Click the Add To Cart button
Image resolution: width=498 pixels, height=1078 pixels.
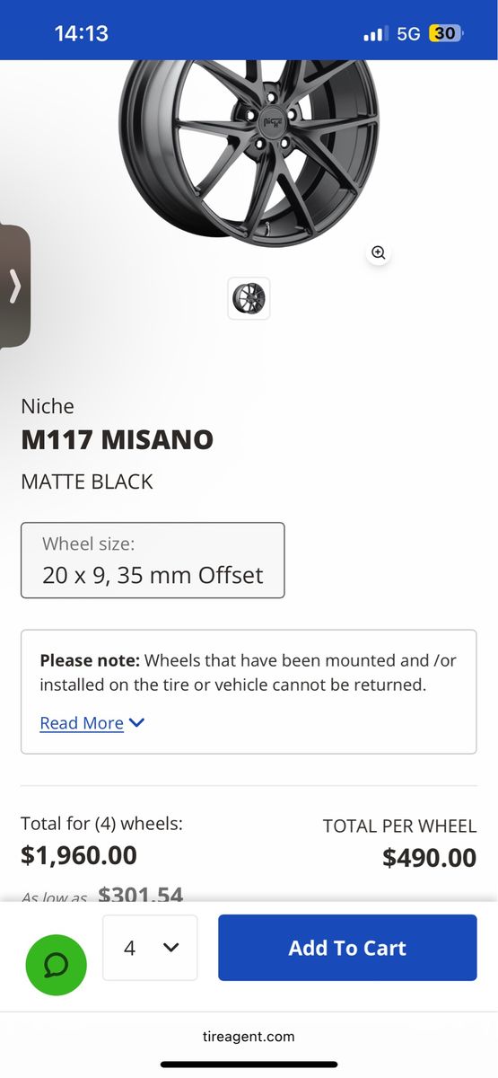pos(347,948)
